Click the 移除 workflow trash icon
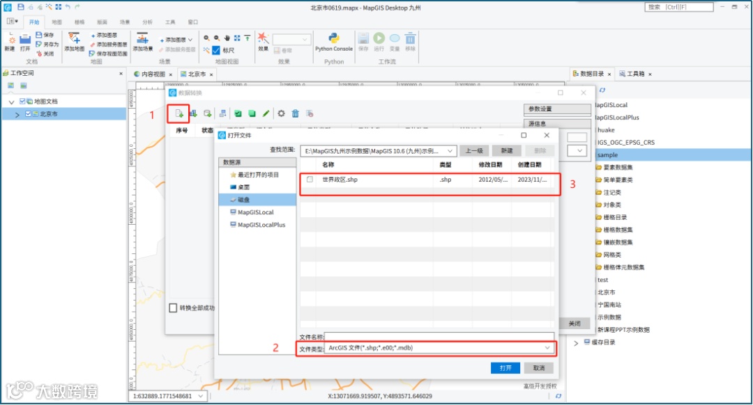 (x=410, y=42)
